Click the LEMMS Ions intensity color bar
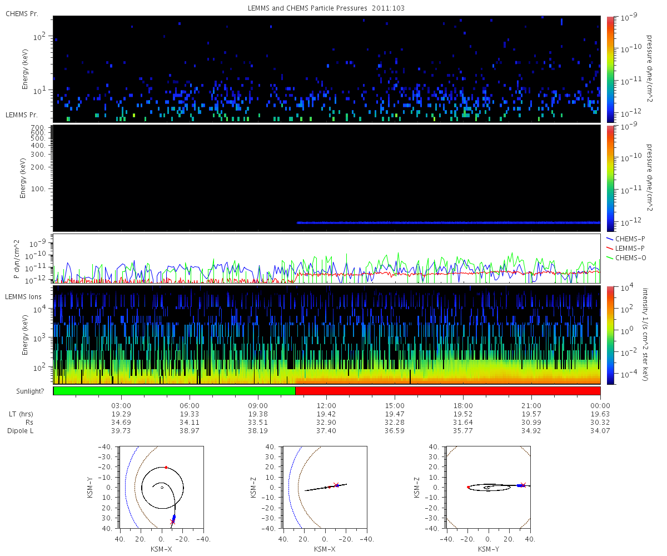The height and width of the screenshot is (556, 667). (610, 335)
